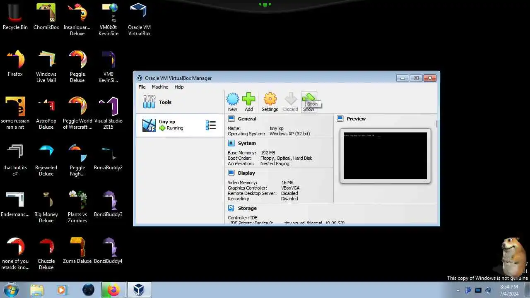Select the Peggle World of Warcraft desktop icon

coord(77,113)
